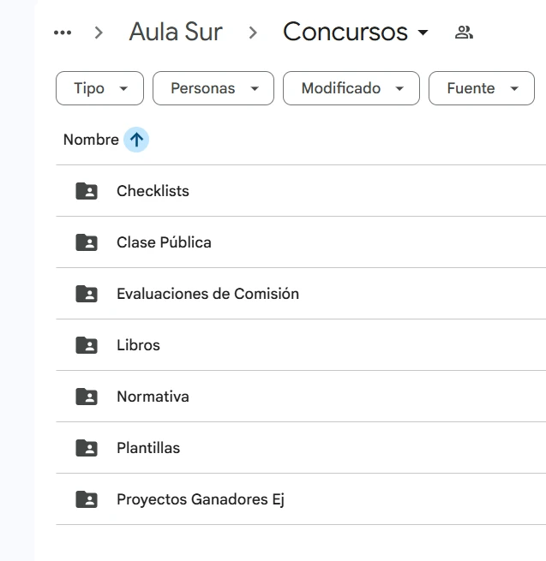Open the Tipo filter dropdown
Viewport: 546px width, 561px height.
point(99,88)
